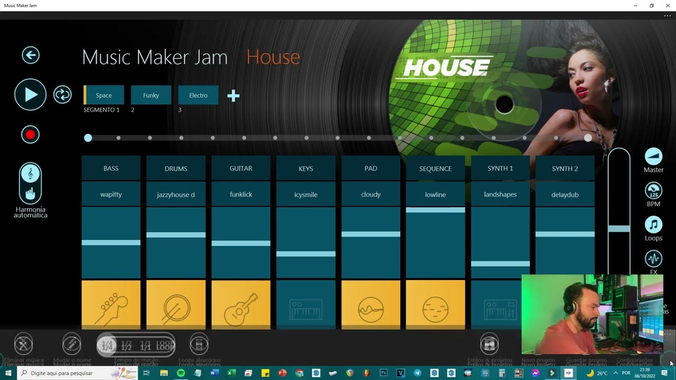Start playback with the Play button

30,94
